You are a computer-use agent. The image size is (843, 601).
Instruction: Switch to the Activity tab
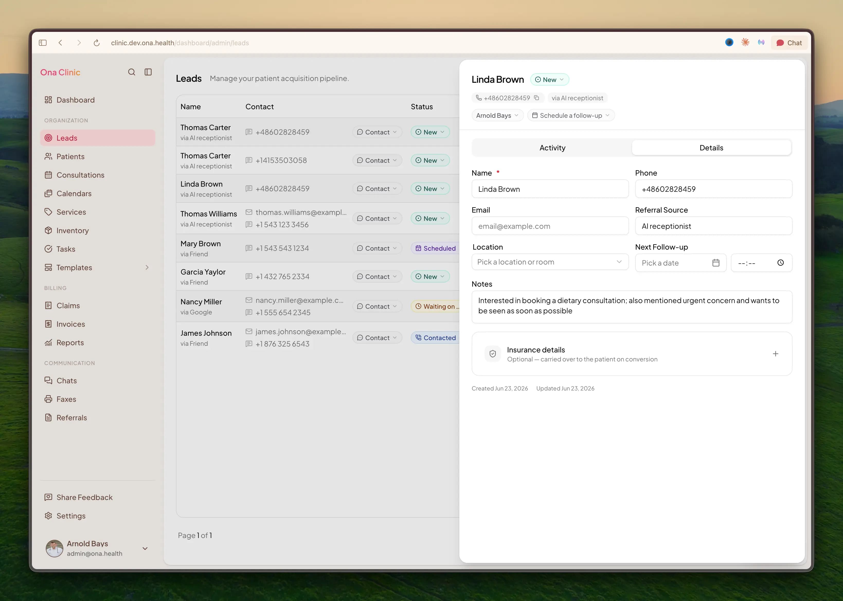click(552, 148)
